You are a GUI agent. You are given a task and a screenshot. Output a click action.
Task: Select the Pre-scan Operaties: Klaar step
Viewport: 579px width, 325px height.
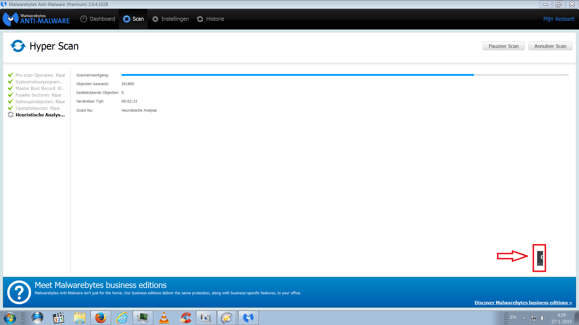pos(36,75)
